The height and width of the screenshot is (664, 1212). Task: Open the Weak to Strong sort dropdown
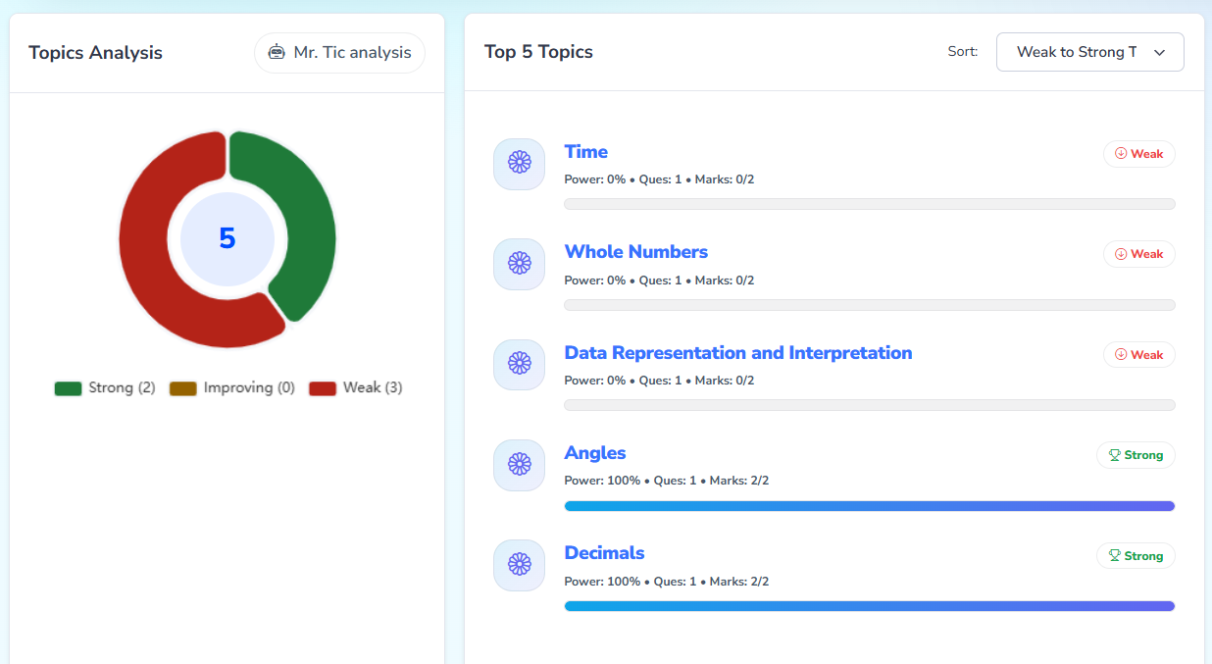coord(1088,52)
